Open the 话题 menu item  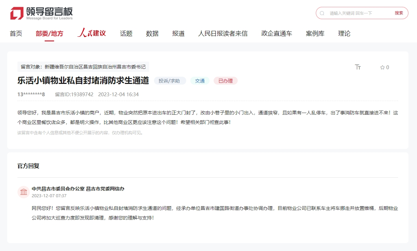tap(126, 34)
